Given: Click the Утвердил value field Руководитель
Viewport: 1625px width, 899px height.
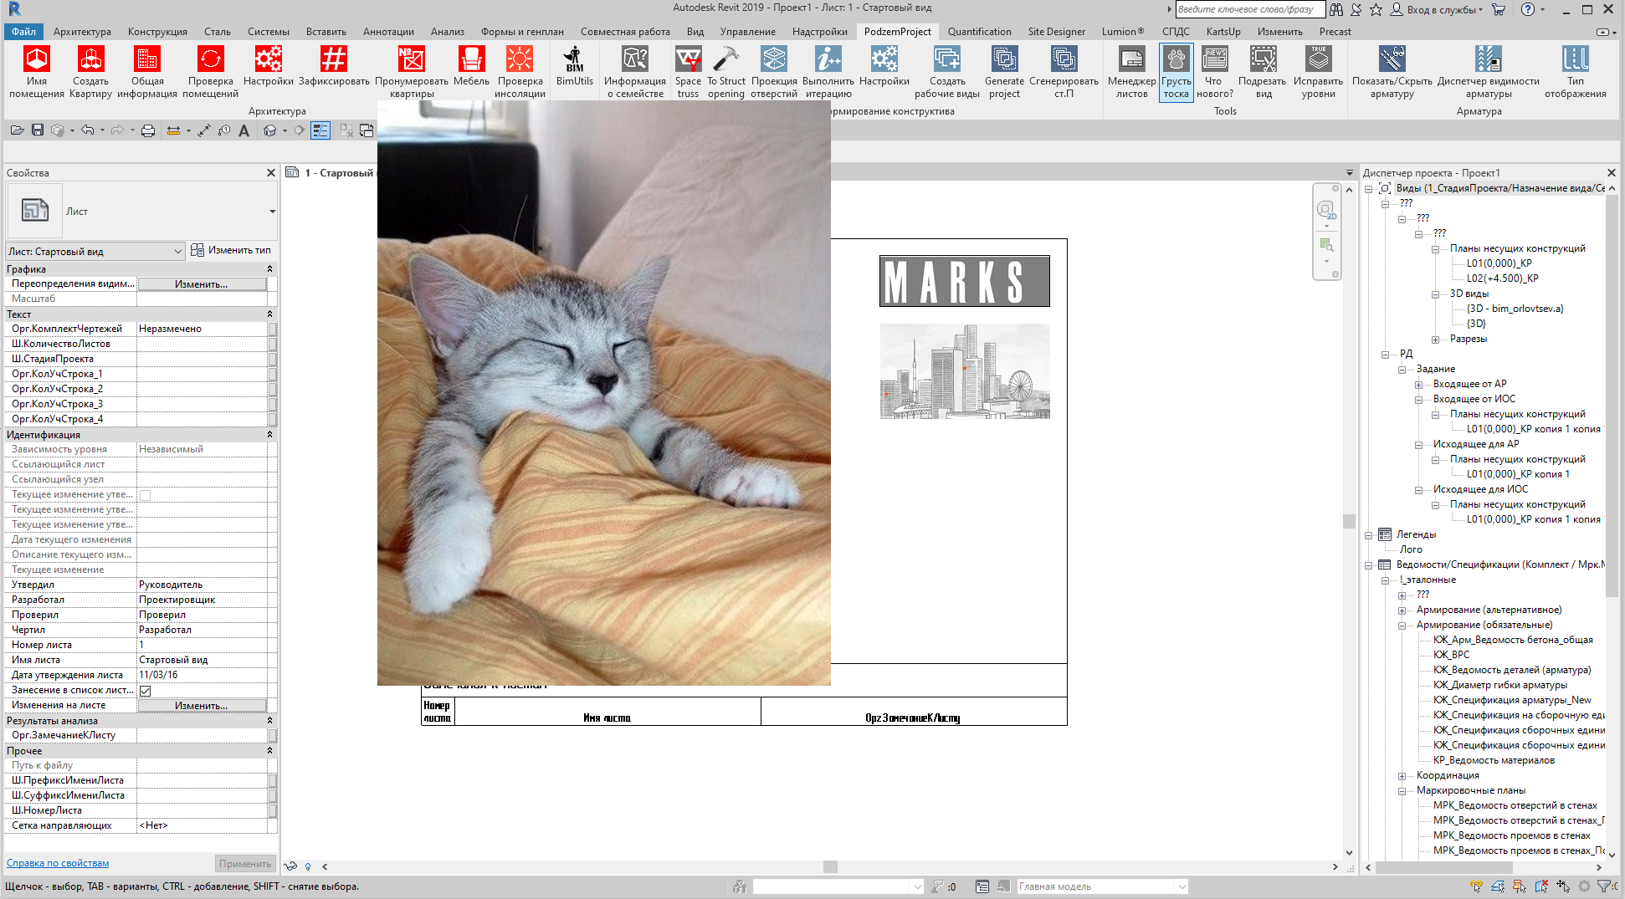Looking at the screenshot, I should click(202, 585).
